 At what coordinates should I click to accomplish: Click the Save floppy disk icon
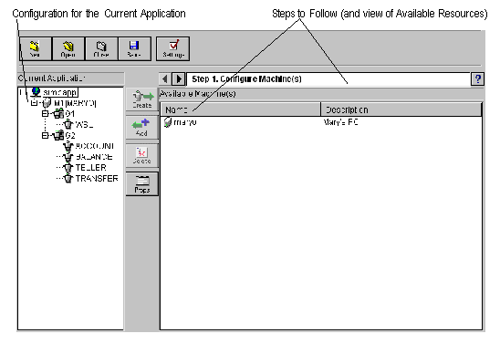(134, 48)
